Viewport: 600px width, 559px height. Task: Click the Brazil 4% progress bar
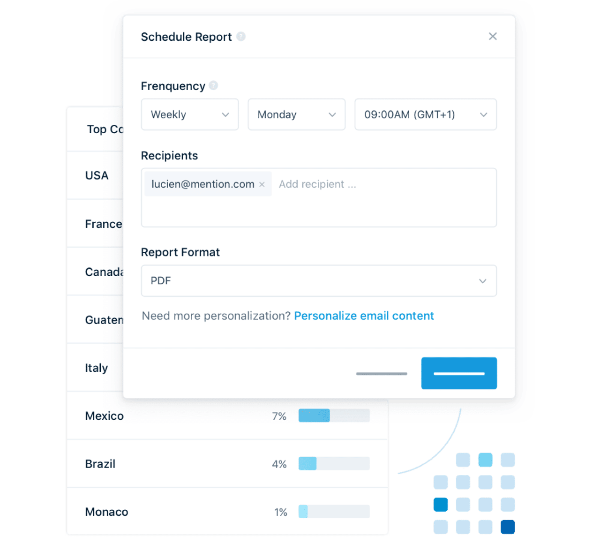click(x=334, y=463)
